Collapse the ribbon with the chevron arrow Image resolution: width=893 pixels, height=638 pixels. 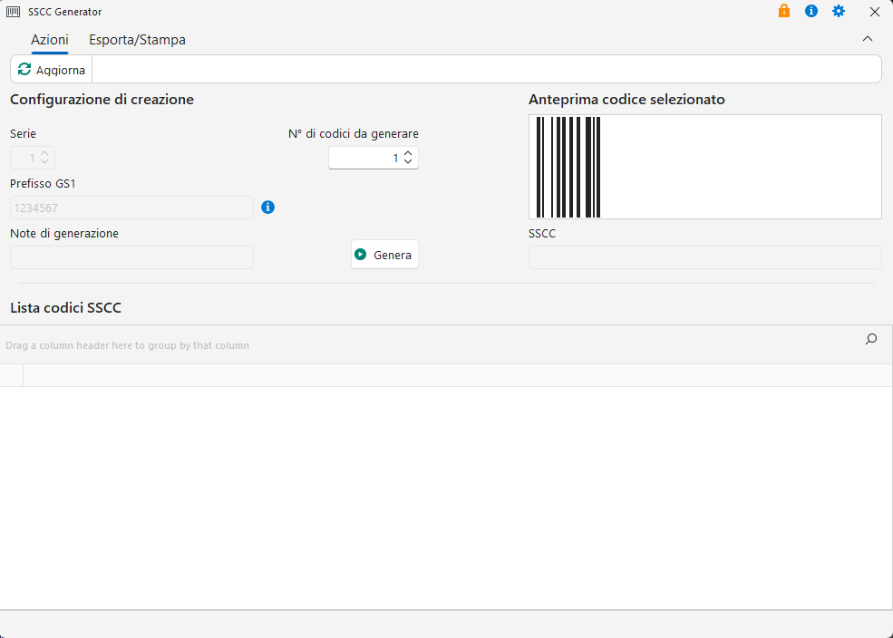pos(868,39)
